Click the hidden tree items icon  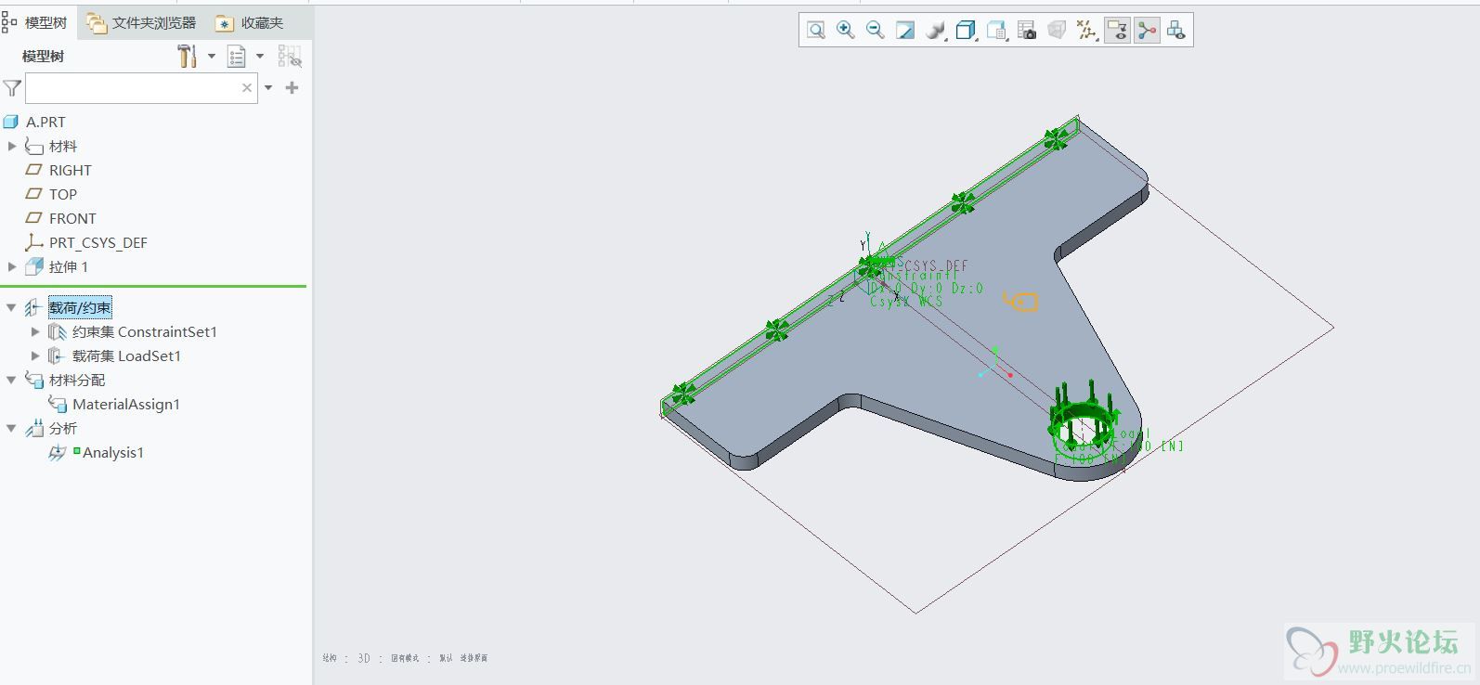290,57
